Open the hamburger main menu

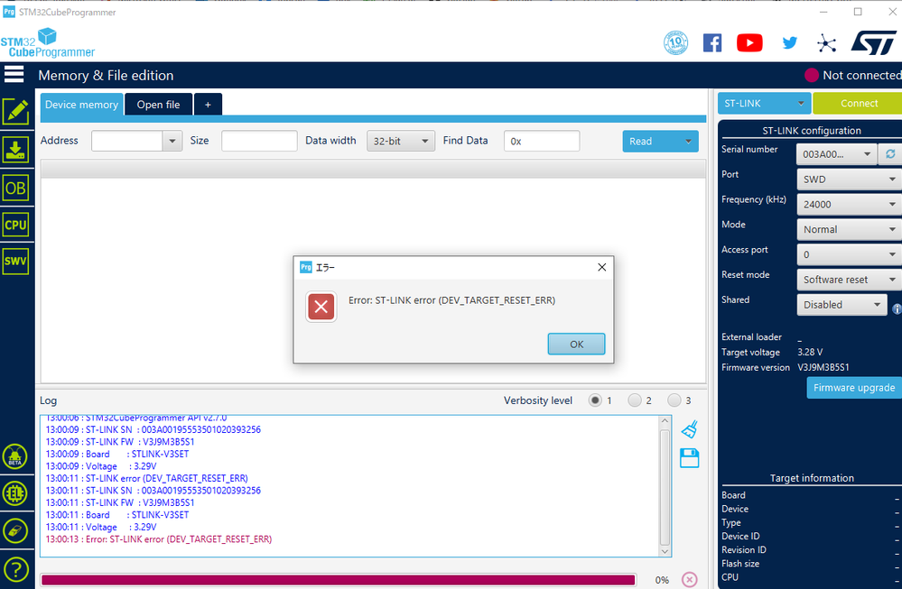(14, 74)
